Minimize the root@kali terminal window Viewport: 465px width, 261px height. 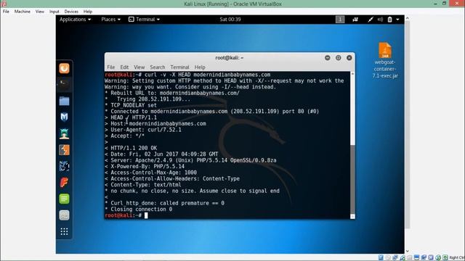328,58
